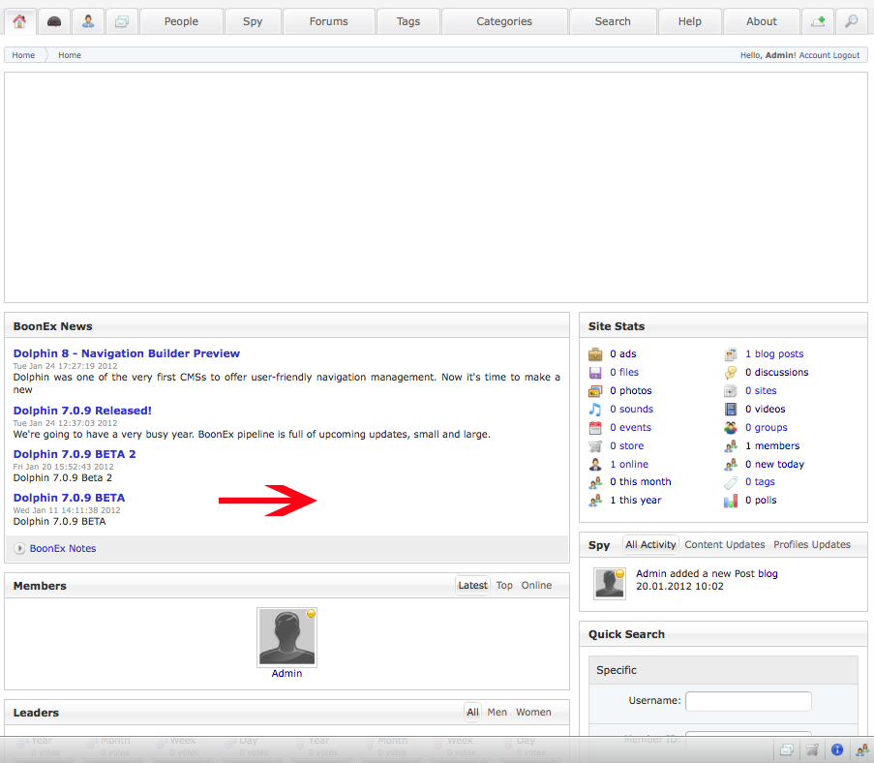The width and height of the screenshot is (874, 763).
Task: Filter Leaders by Women
Action: [x=533, y=713]
